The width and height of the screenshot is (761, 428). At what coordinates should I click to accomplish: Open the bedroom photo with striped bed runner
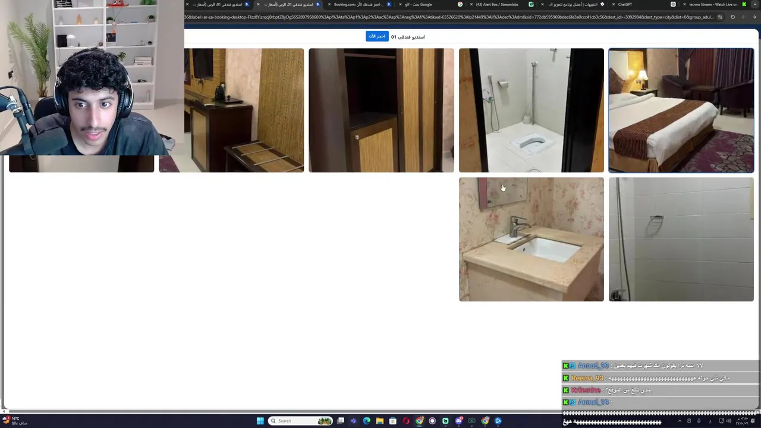point(681,111)
